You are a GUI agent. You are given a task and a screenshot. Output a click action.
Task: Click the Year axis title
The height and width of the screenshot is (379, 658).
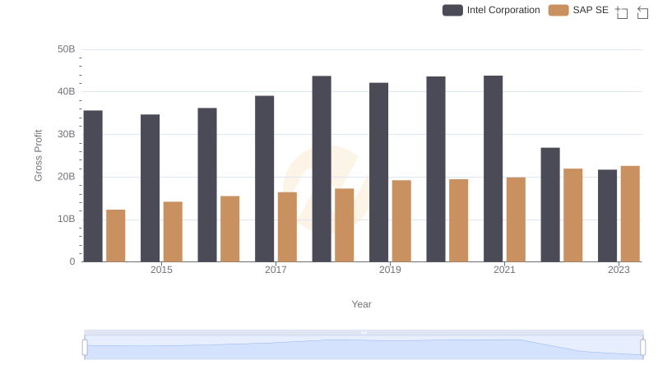coord(361,304)
